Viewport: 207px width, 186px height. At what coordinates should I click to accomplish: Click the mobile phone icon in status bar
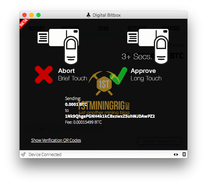click(184, 154)
